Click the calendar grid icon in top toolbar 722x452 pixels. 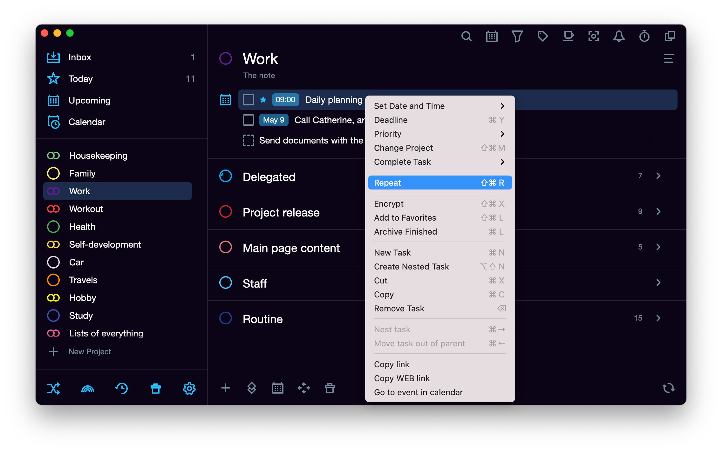click(x=492, y=37)
